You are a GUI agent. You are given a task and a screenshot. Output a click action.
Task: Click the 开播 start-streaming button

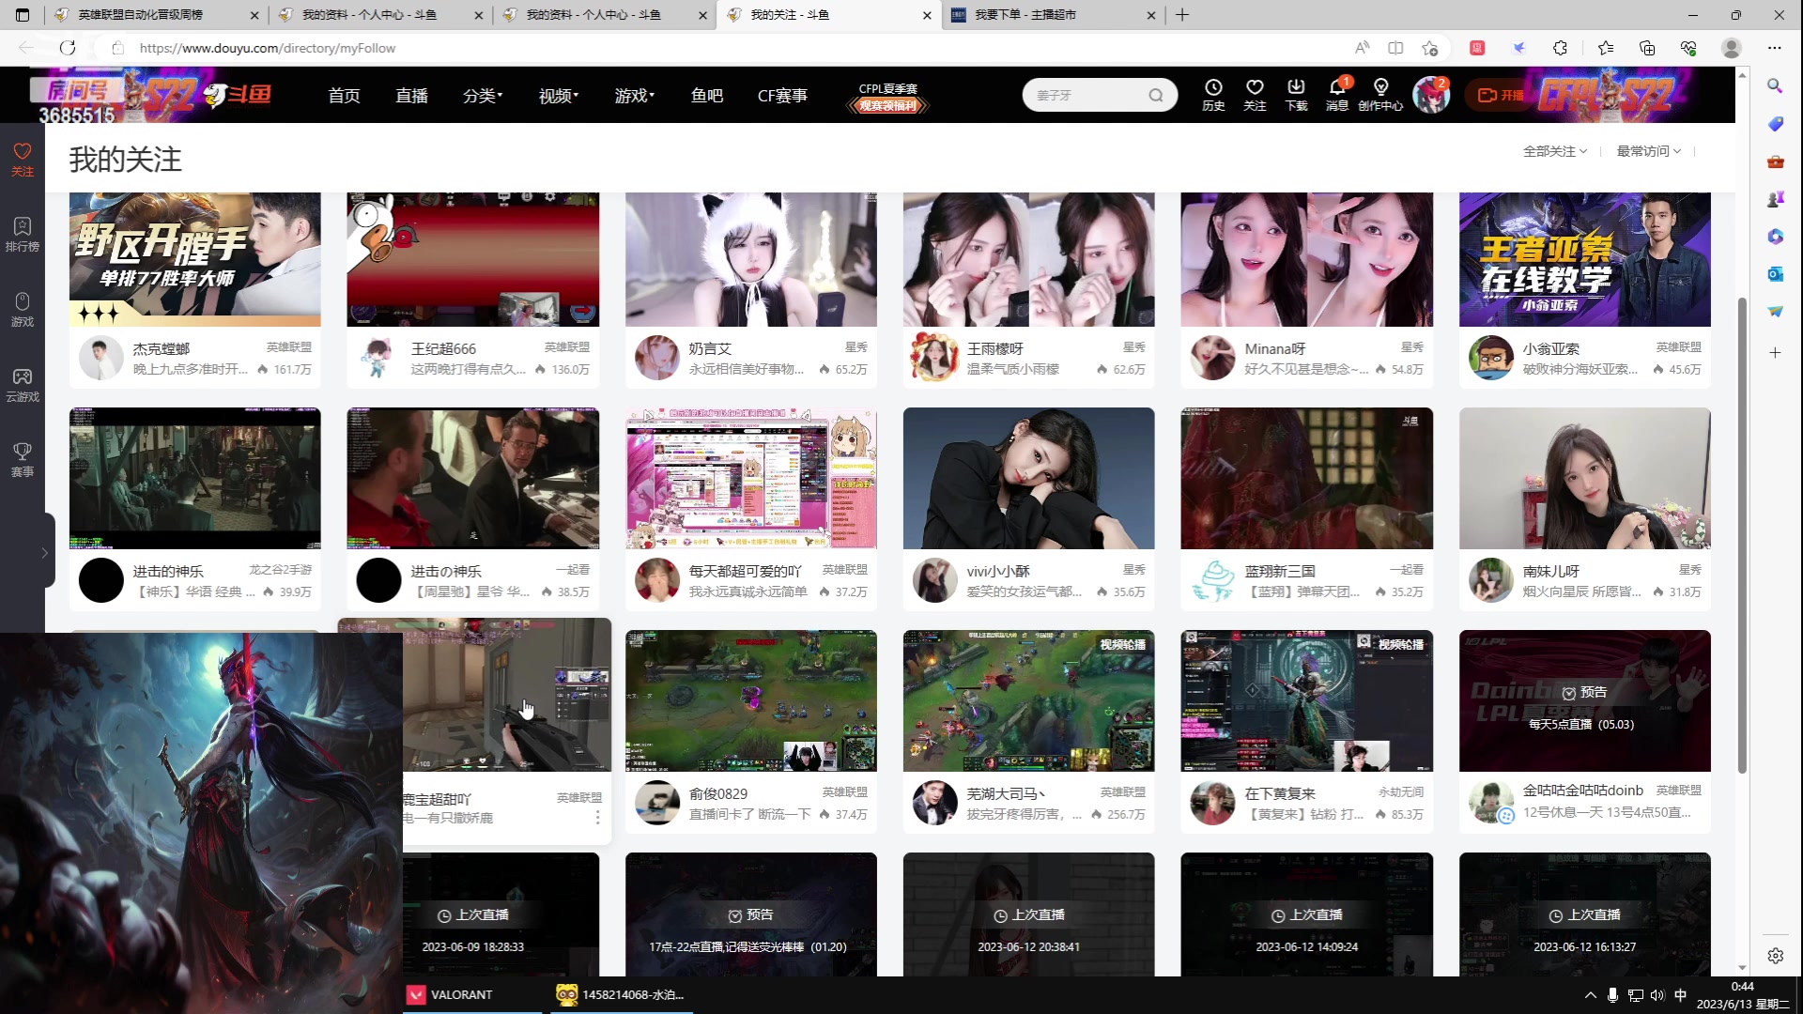click(1501, 95)
